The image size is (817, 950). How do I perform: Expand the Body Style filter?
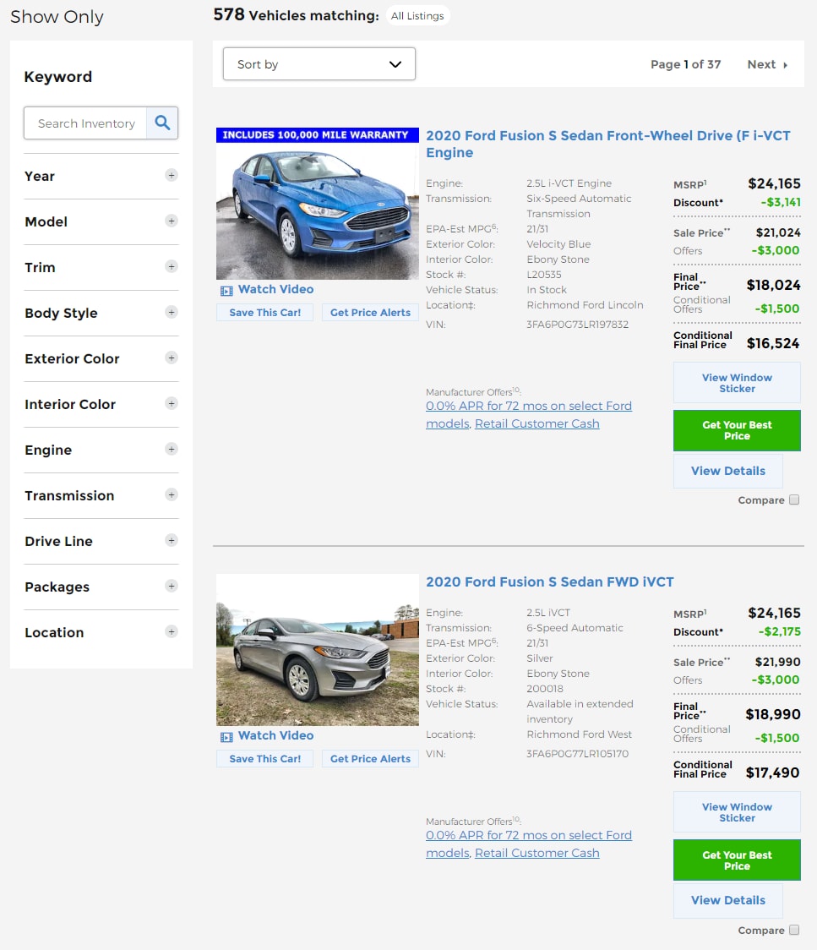tap(172, 312)
